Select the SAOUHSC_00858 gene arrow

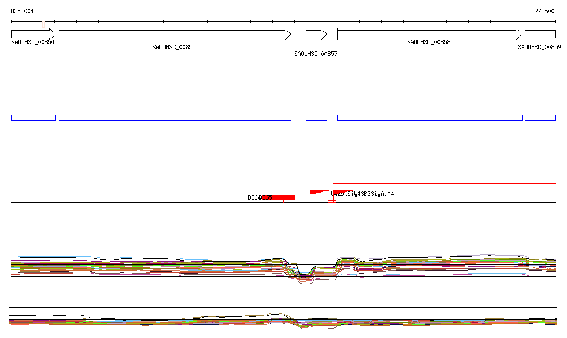point(430,34)
